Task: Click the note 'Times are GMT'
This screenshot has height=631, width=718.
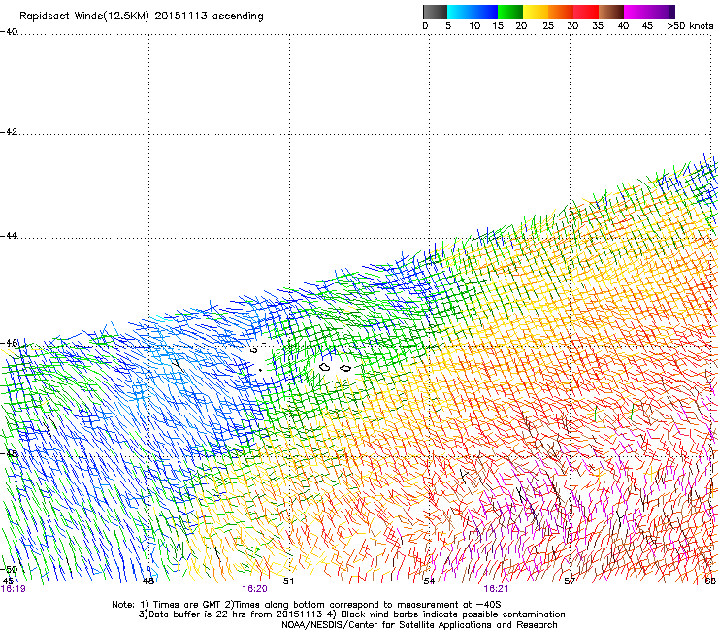Action: point(186,605)
